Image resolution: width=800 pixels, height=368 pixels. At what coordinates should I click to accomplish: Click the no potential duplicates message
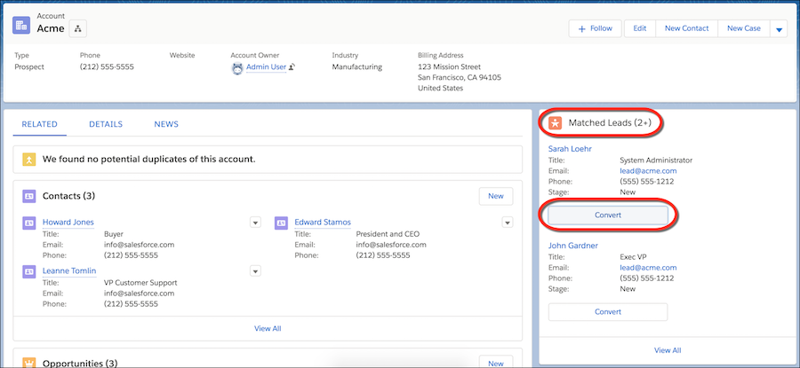(x=149, y=160)
